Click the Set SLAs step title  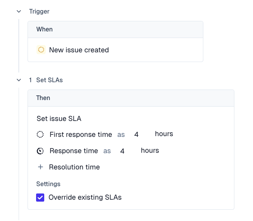pyautogui.click(x=49, y=80)
